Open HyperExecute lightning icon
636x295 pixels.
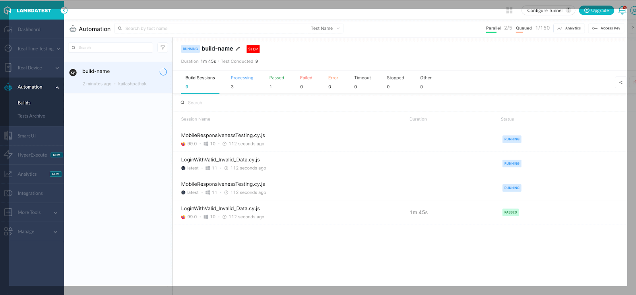click(x=8, y=155)
